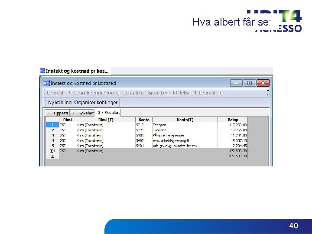This screenshot has width=312, height=234.
Task: Click 'Kurs (Trondheim)' in row 1
Action: point(106,125)
